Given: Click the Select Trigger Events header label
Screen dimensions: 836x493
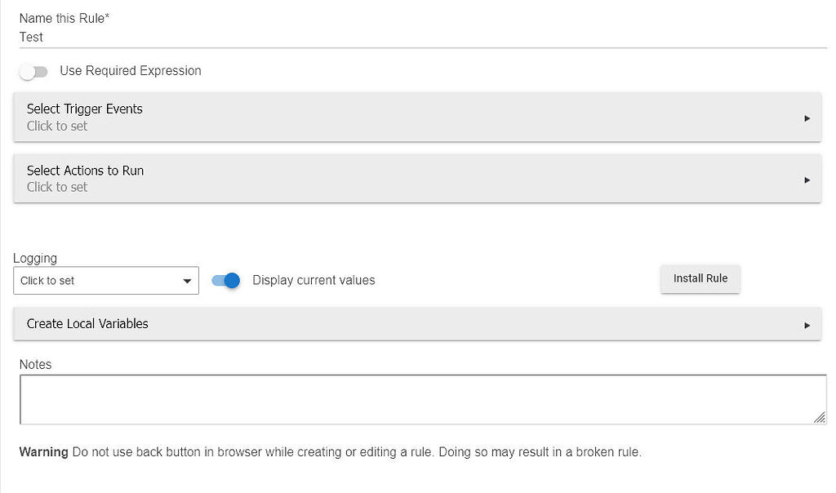Looking at the screenshot, I should [x=85, y=109].
